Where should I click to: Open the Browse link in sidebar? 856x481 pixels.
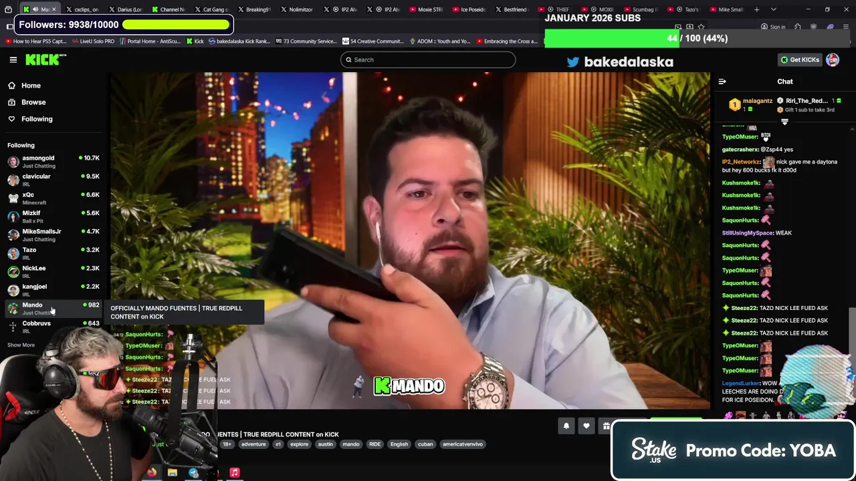[33, 102]
